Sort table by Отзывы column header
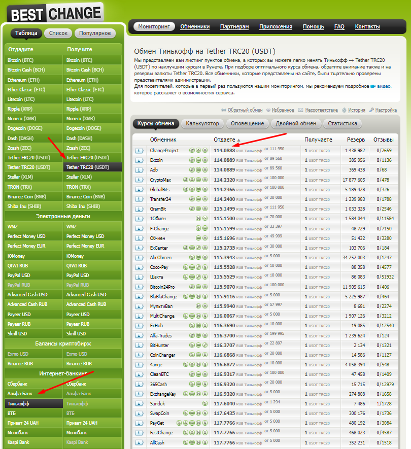 point(383,140)
